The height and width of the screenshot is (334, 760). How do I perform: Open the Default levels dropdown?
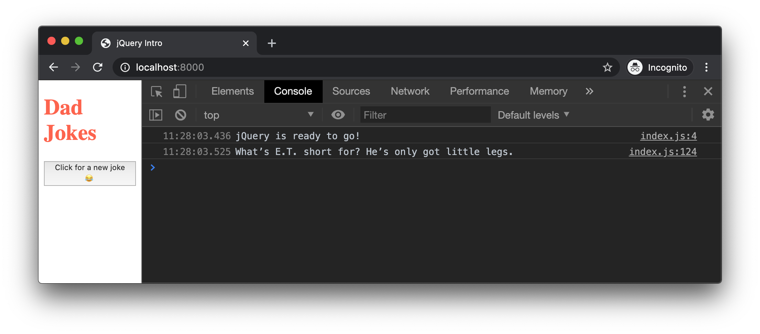(533, 115)
